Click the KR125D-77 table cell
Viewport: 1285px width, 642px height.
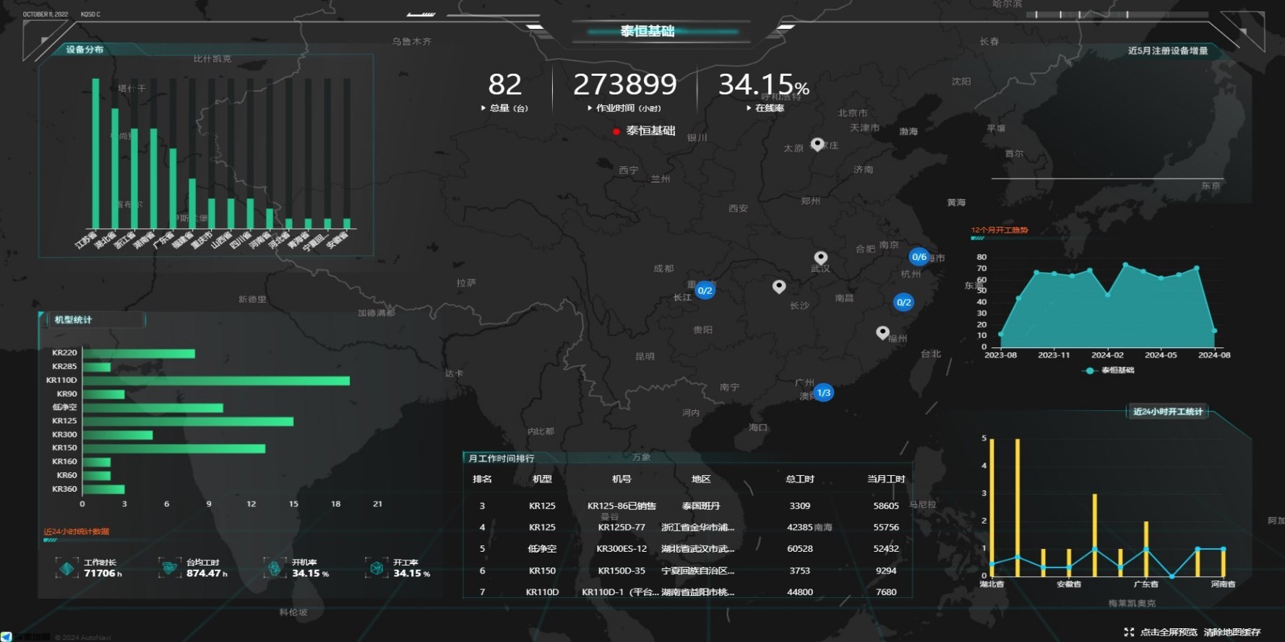[622, 527]
